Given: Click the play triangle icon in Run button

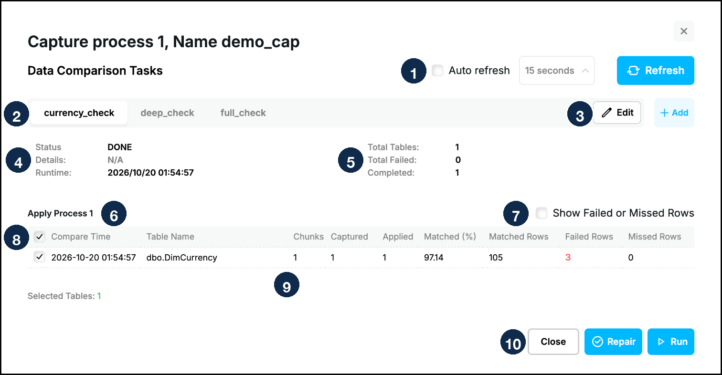Looking at the screenshot, I should click(661, 342).
